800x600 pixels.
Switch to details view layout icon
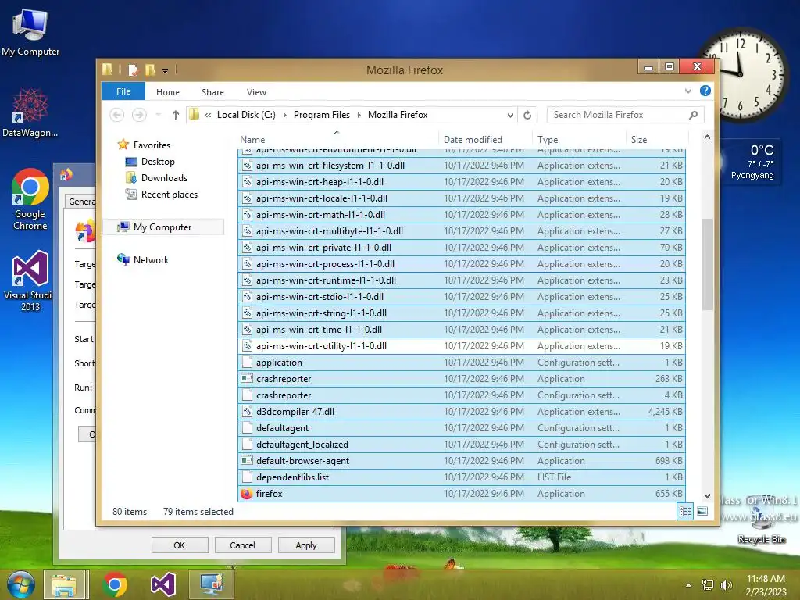click(x=685, y=511)
